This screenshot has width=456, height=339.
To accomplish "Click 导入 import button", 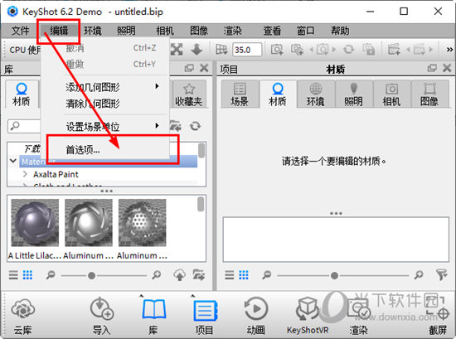I will click(101, 316).
